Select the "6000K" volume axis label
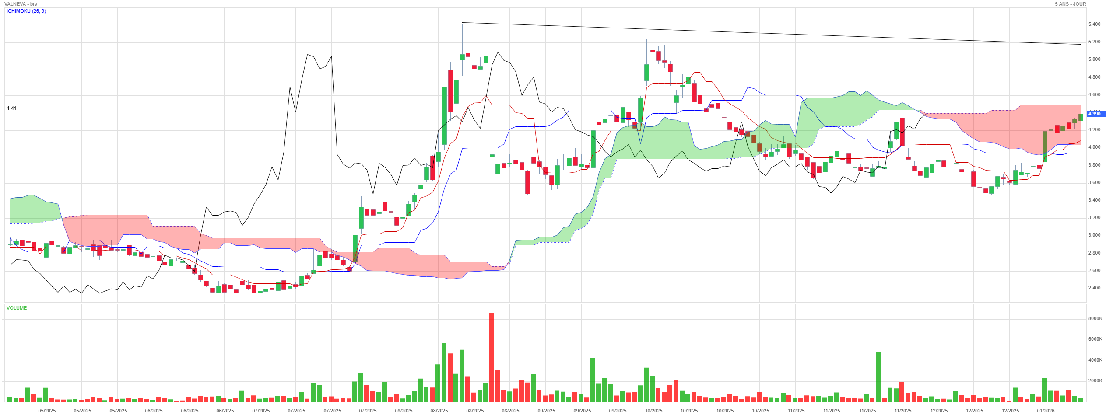This screenshot has height=415, width=1106. [1095, 339]
